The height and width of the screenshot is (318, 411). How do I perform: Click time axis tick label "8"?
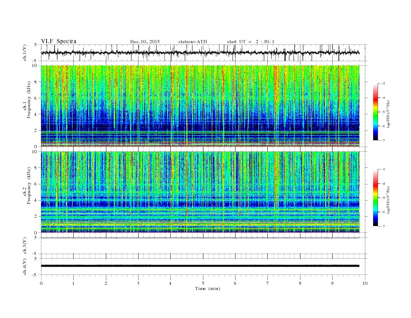point(300,283)
